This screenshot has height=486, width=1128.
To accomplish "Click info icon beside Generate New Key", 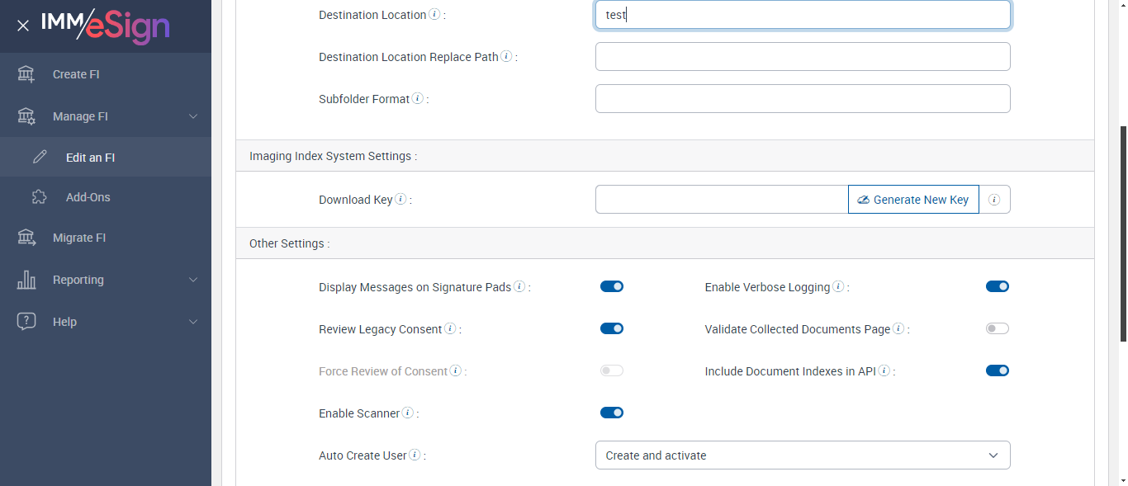I will pos(994,200).
